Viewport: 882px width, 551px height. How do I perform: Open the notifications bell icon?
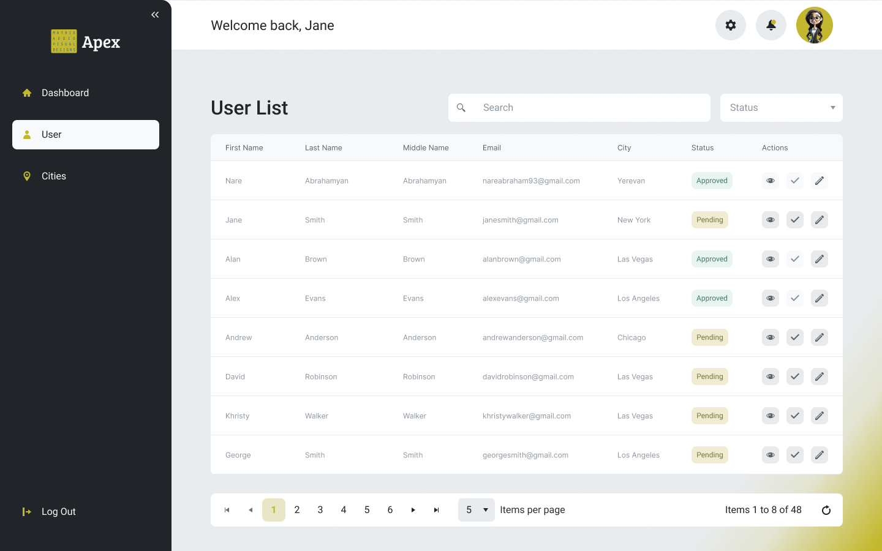771,25
